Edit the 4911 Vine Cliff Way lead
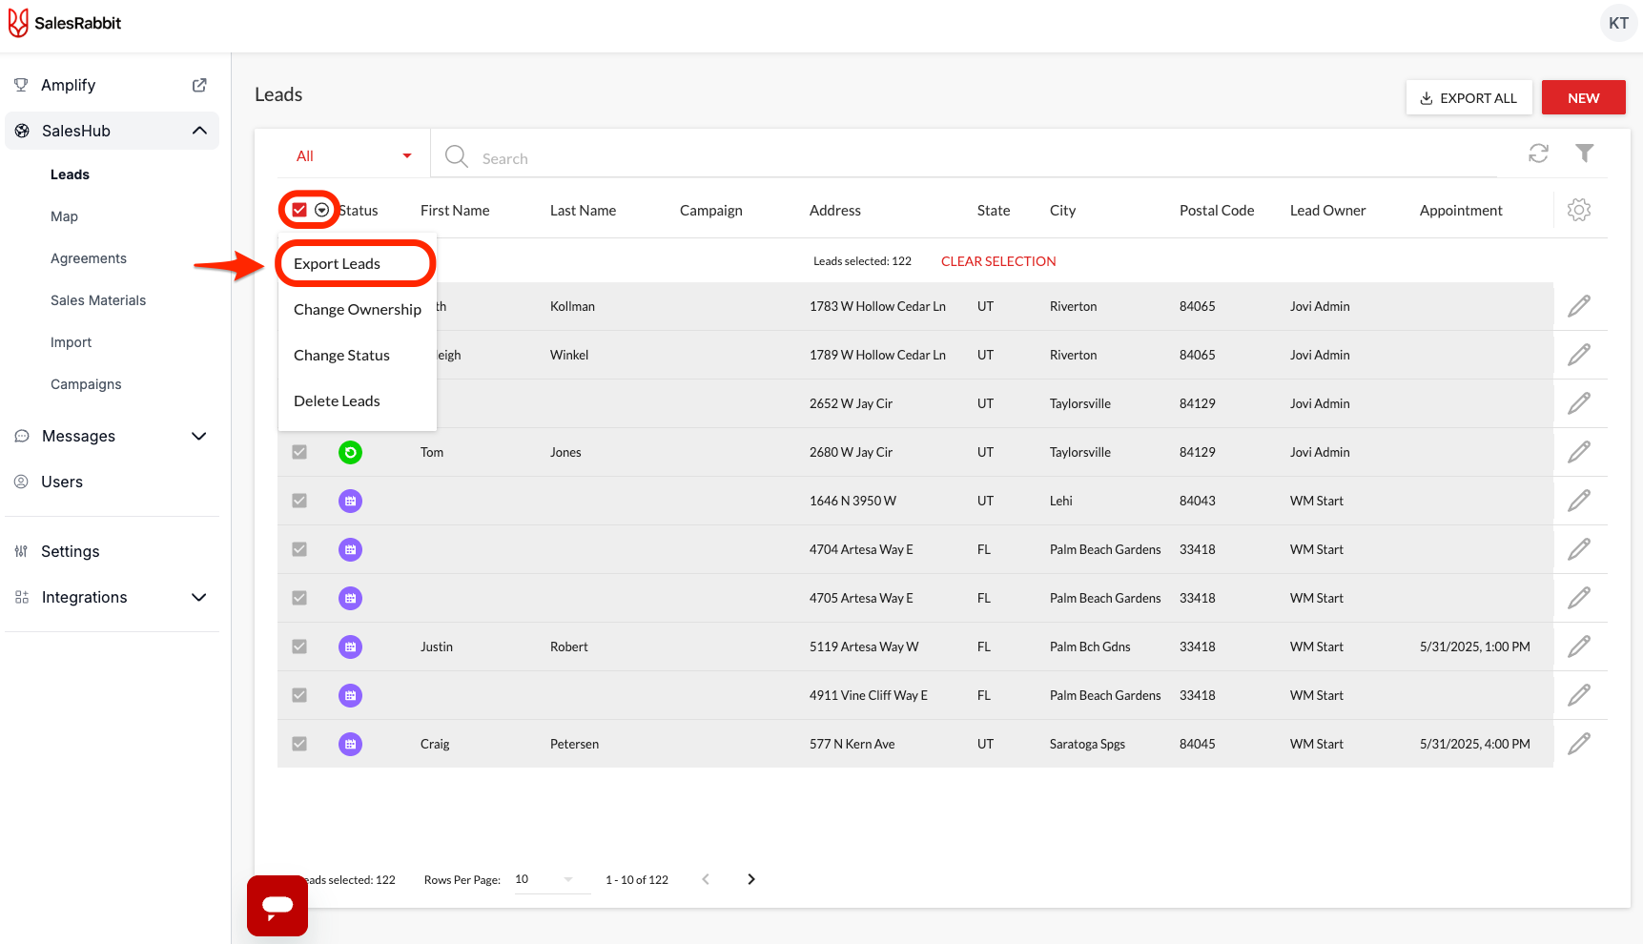Image resolution: width=1643 pixels, height=944 pixels. [1579, 695]
